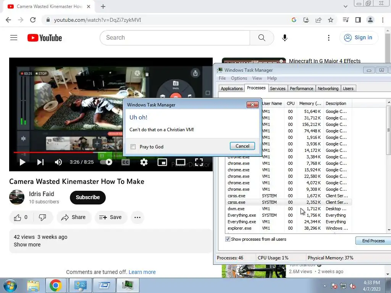Select the dwm.exe process row
Screen dimensions: 391x293
click(289, 209)
